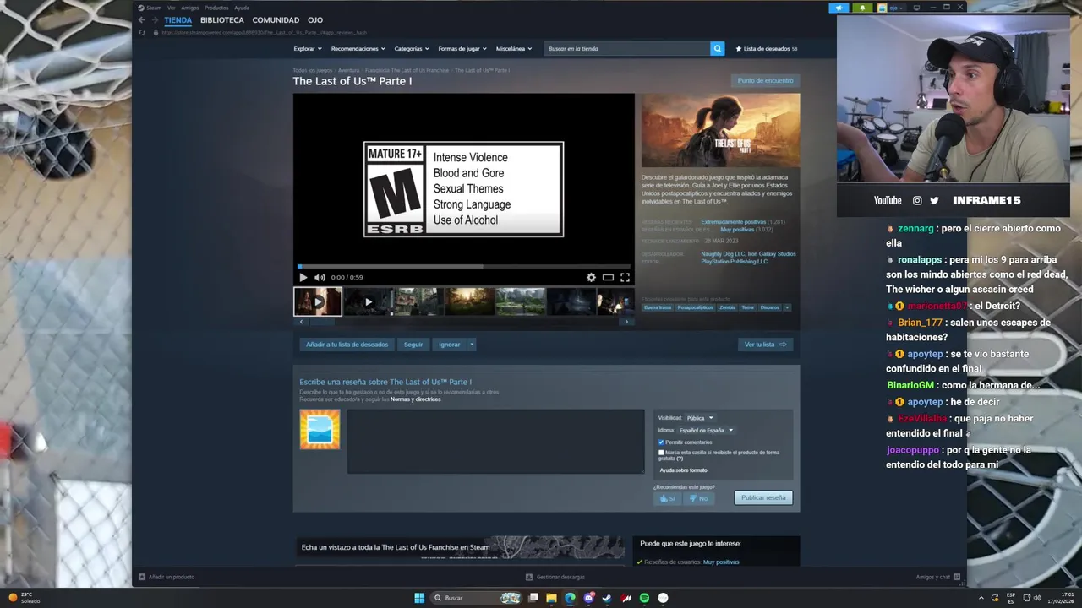Select the user avatar beside review box
The image size is (1082, 608).
[x=320, y=429]
